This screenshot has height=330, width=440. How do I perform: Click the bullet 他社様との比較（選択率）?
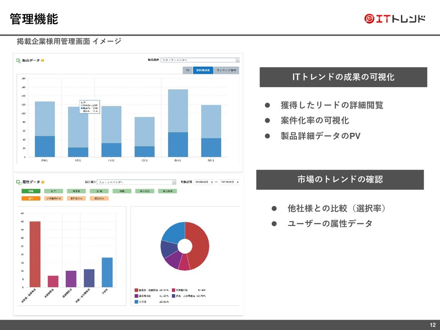click(337, 208)
